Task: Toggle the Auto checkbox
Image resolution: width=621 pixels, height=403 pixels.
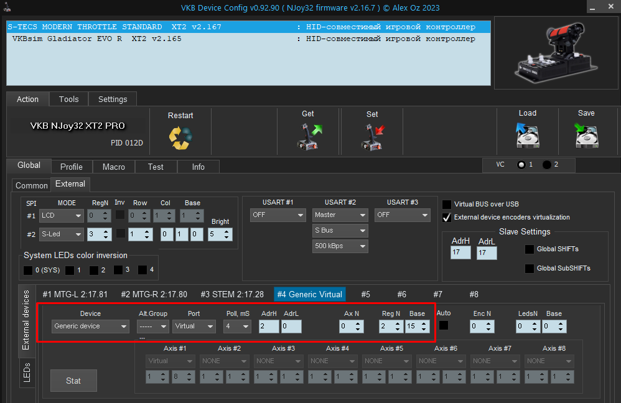Action: coord(444,325)
